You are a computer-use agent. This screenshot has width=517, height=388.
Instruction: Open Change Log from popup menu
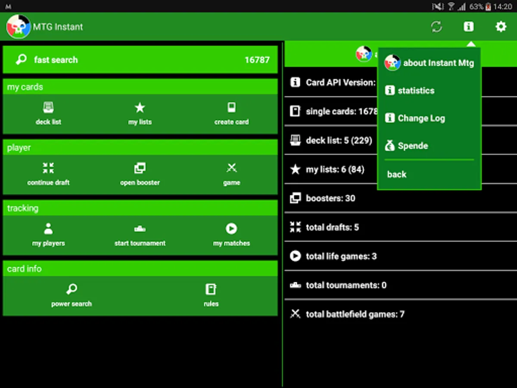coord(429,118)
